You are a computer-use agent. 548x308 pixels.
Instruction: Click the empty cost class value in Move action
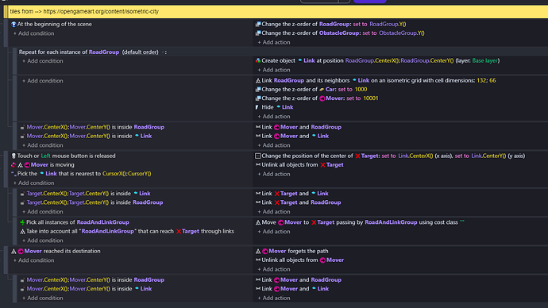(x=462, y=221)
